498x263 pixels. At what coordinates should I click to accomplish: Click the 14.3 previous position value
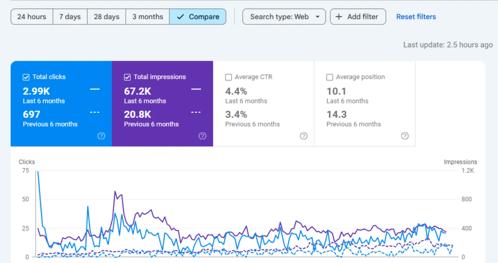(x=336, y=114)
